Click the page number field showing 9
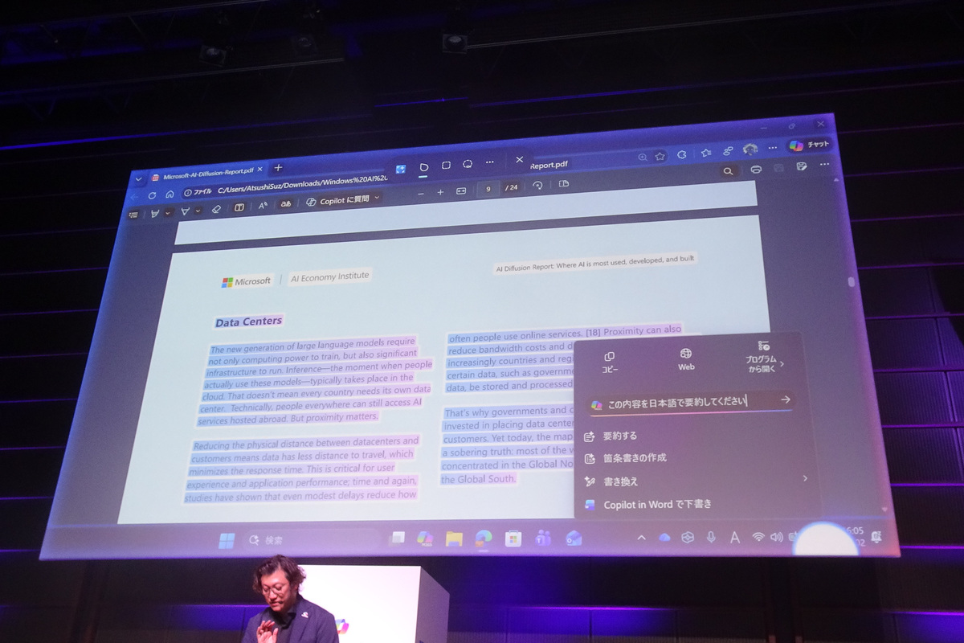The height and width of the screenshot is (643, 964). [x=487, y=190]
